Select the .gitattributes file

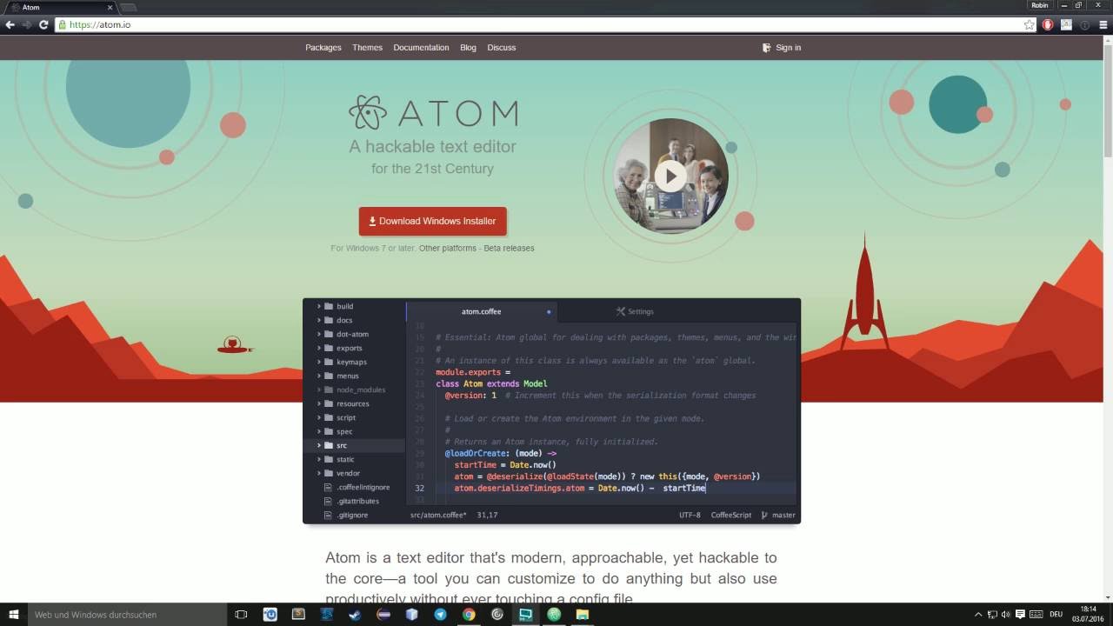coord(354,501)
